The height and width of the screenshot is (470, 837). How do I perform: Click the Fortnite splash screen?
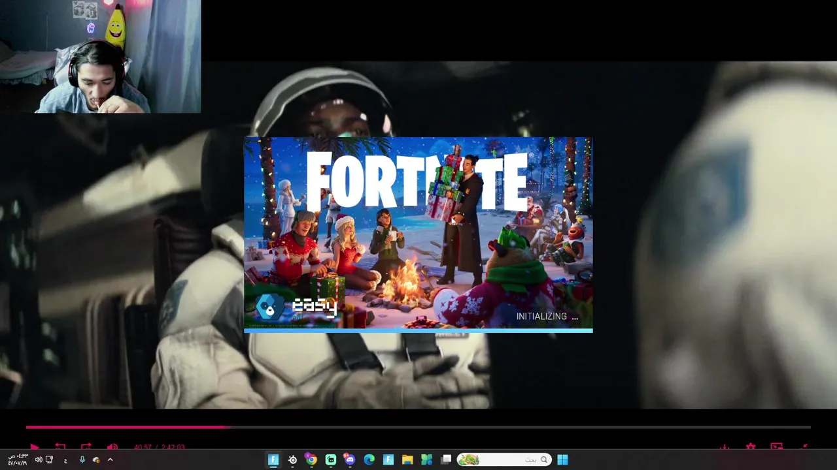click(x=418, y=235)
